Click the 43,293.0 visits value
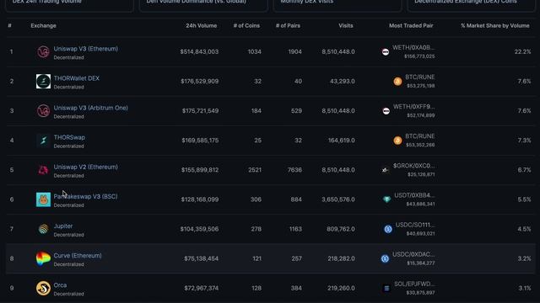Screen dimensions: 540x303 point(343,82)
